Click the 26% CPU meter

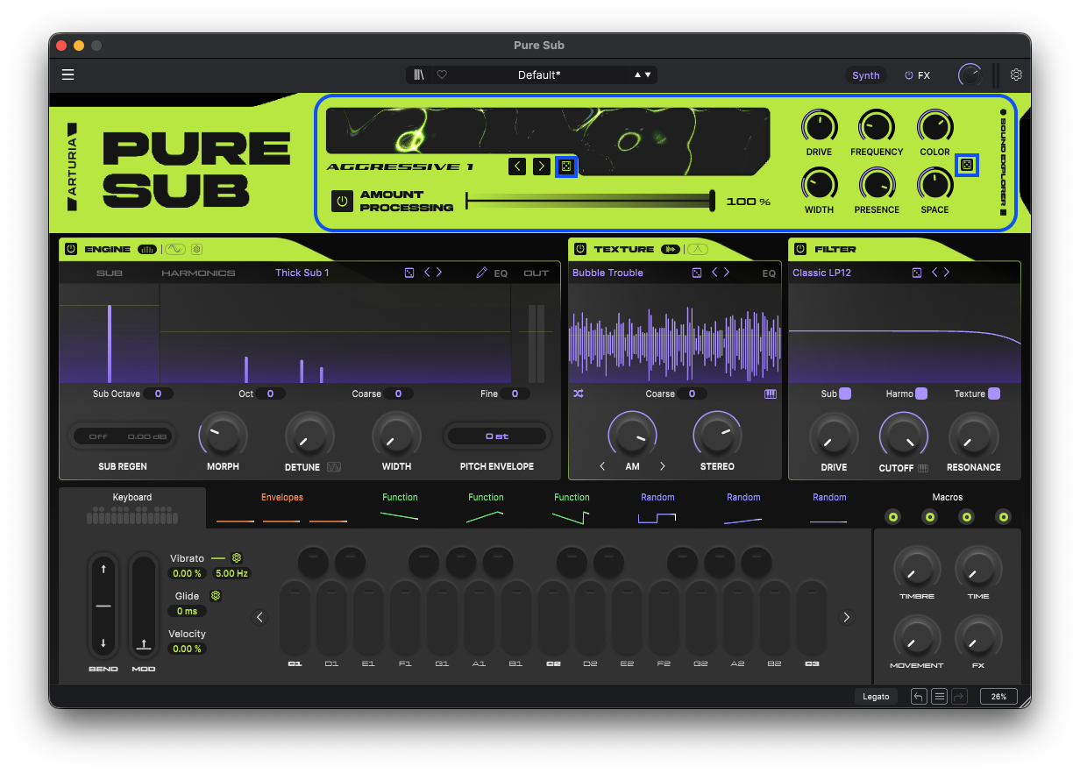tap(998, 697)
